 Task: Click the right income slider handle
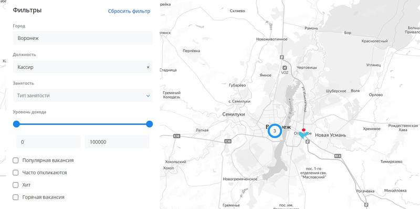click(150, 124)
